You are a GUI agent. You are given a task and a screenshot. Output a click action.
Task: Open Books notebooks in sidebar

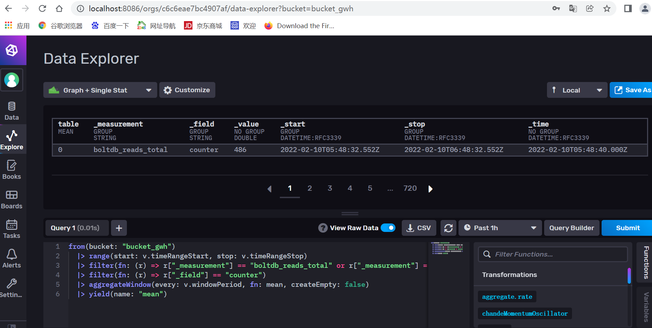click(12, 170)
